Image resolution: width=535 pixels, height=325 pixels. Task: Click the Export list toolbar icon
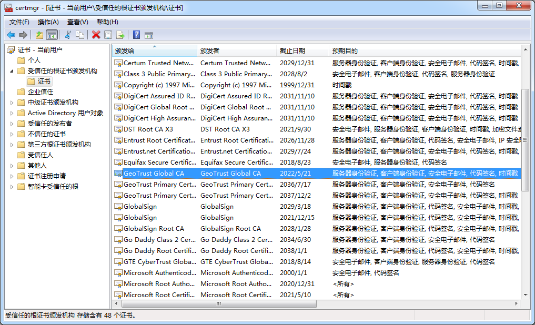point(120,35)
